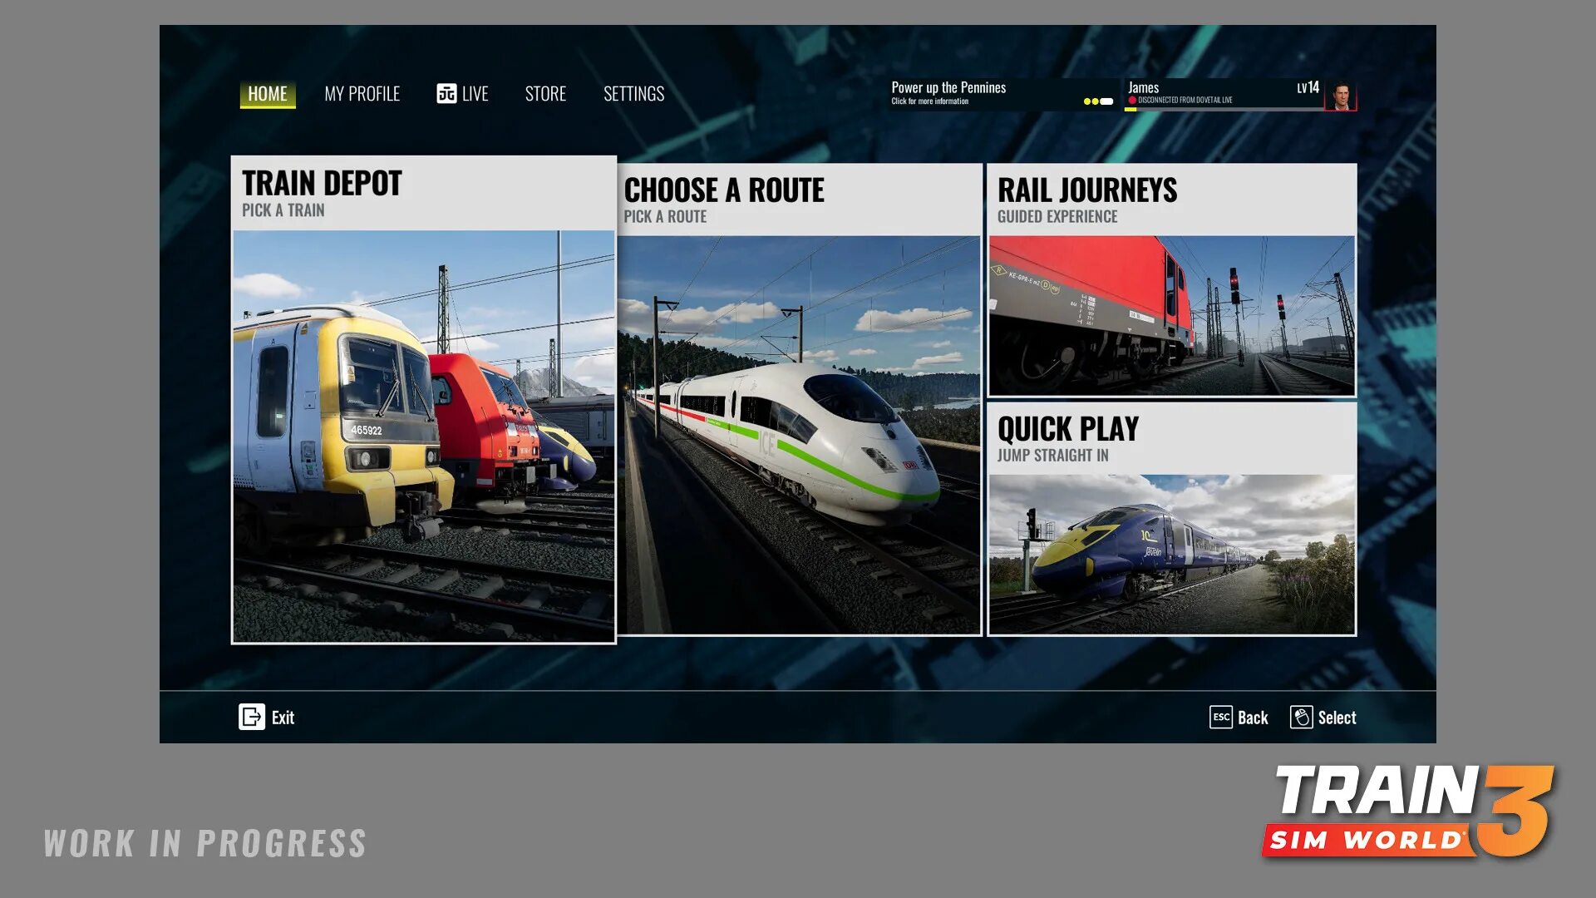The width and height of the screenshot is (1596, 898).
Task: Open the MY PROFILE tab
Action: 362,94
